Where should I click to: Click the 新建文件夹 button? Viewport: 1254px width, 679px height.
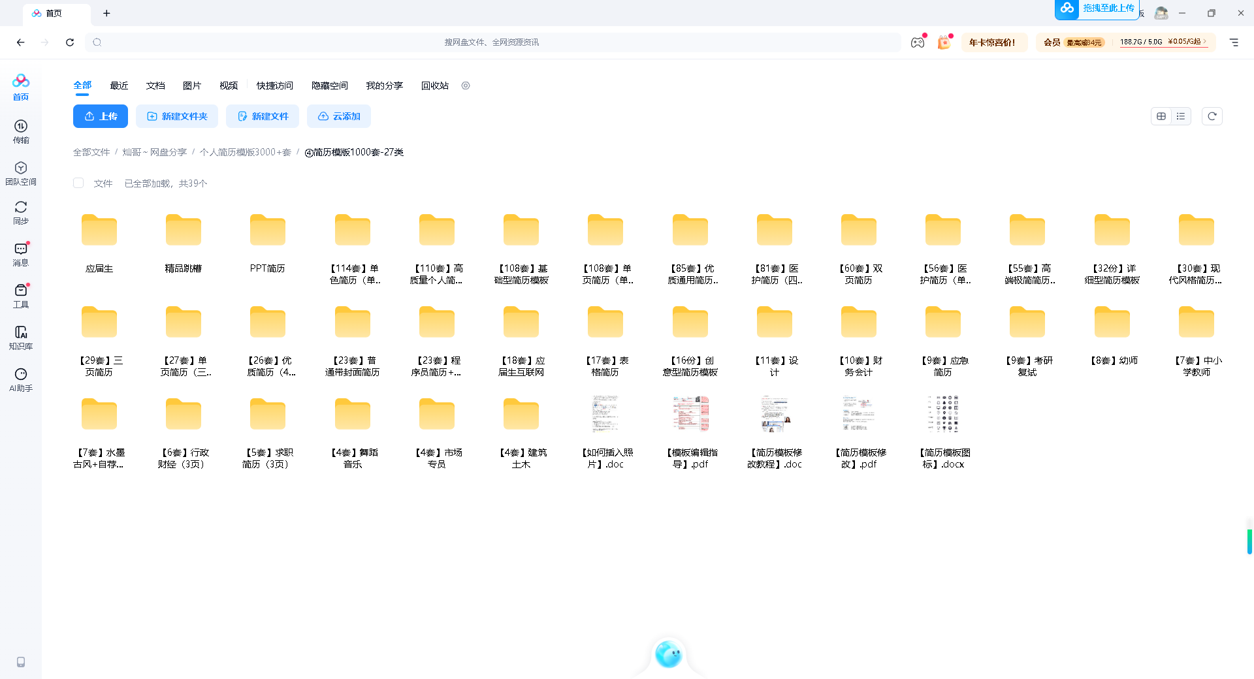177,116
